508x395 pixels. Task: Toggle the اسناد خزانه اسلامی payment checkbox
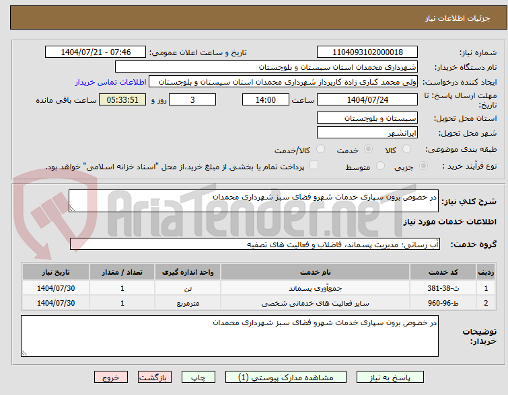coord(314,165)
